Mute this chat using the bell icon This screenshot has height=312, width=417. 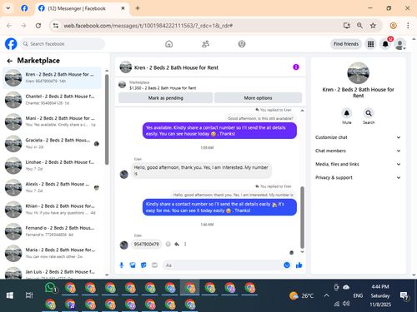pyautogui.click(x=347, y=113)
